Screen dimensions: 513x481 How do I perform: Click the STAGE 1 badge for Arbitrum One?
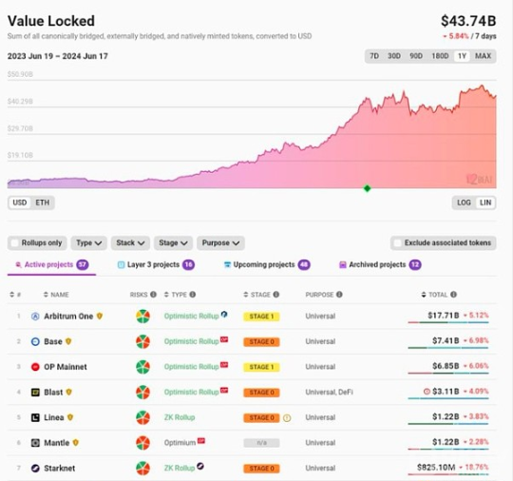tap(261, 317)
